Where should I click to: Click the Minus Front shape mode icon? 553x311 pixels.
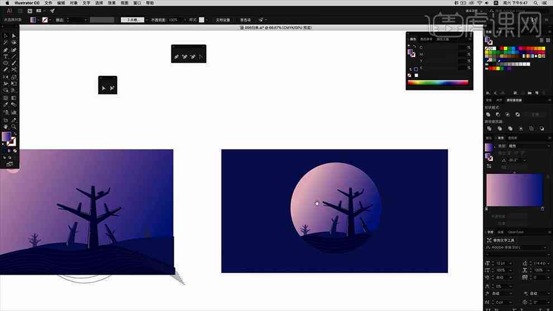pos(498,114)
